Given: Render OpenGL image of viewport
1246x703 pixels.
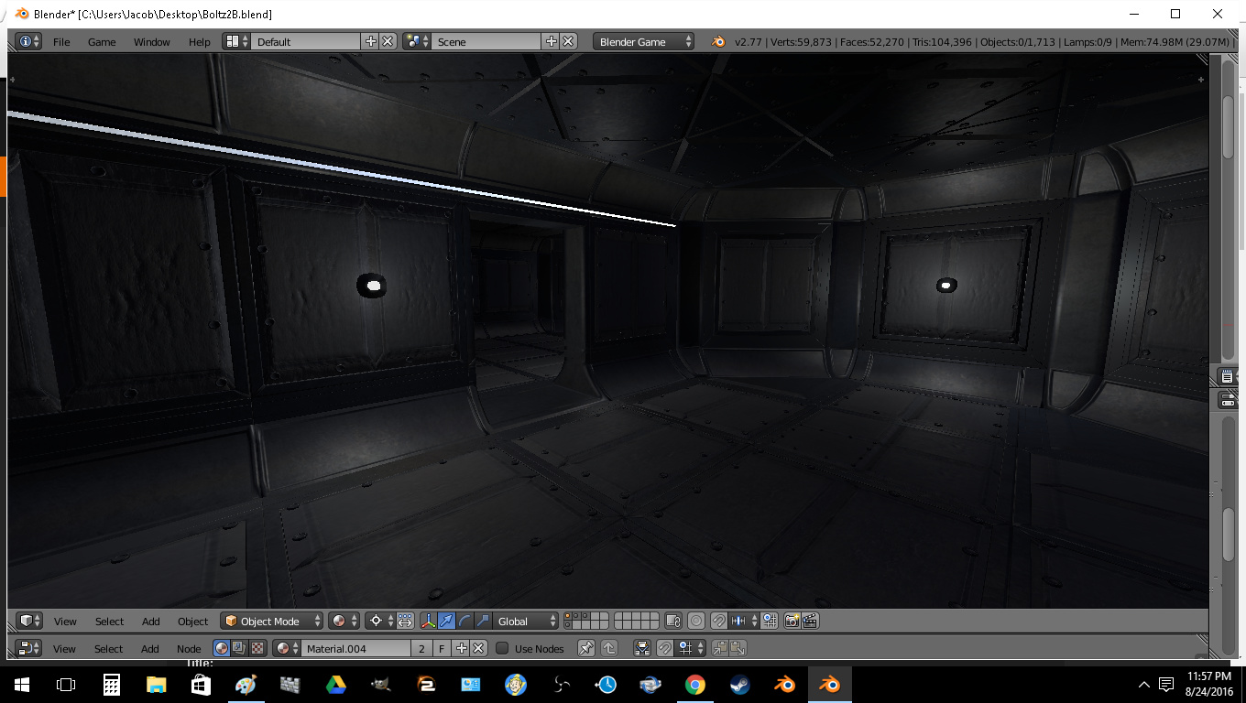Looking at the screenshot, I should pyautogui.click(x=792, y=621).
